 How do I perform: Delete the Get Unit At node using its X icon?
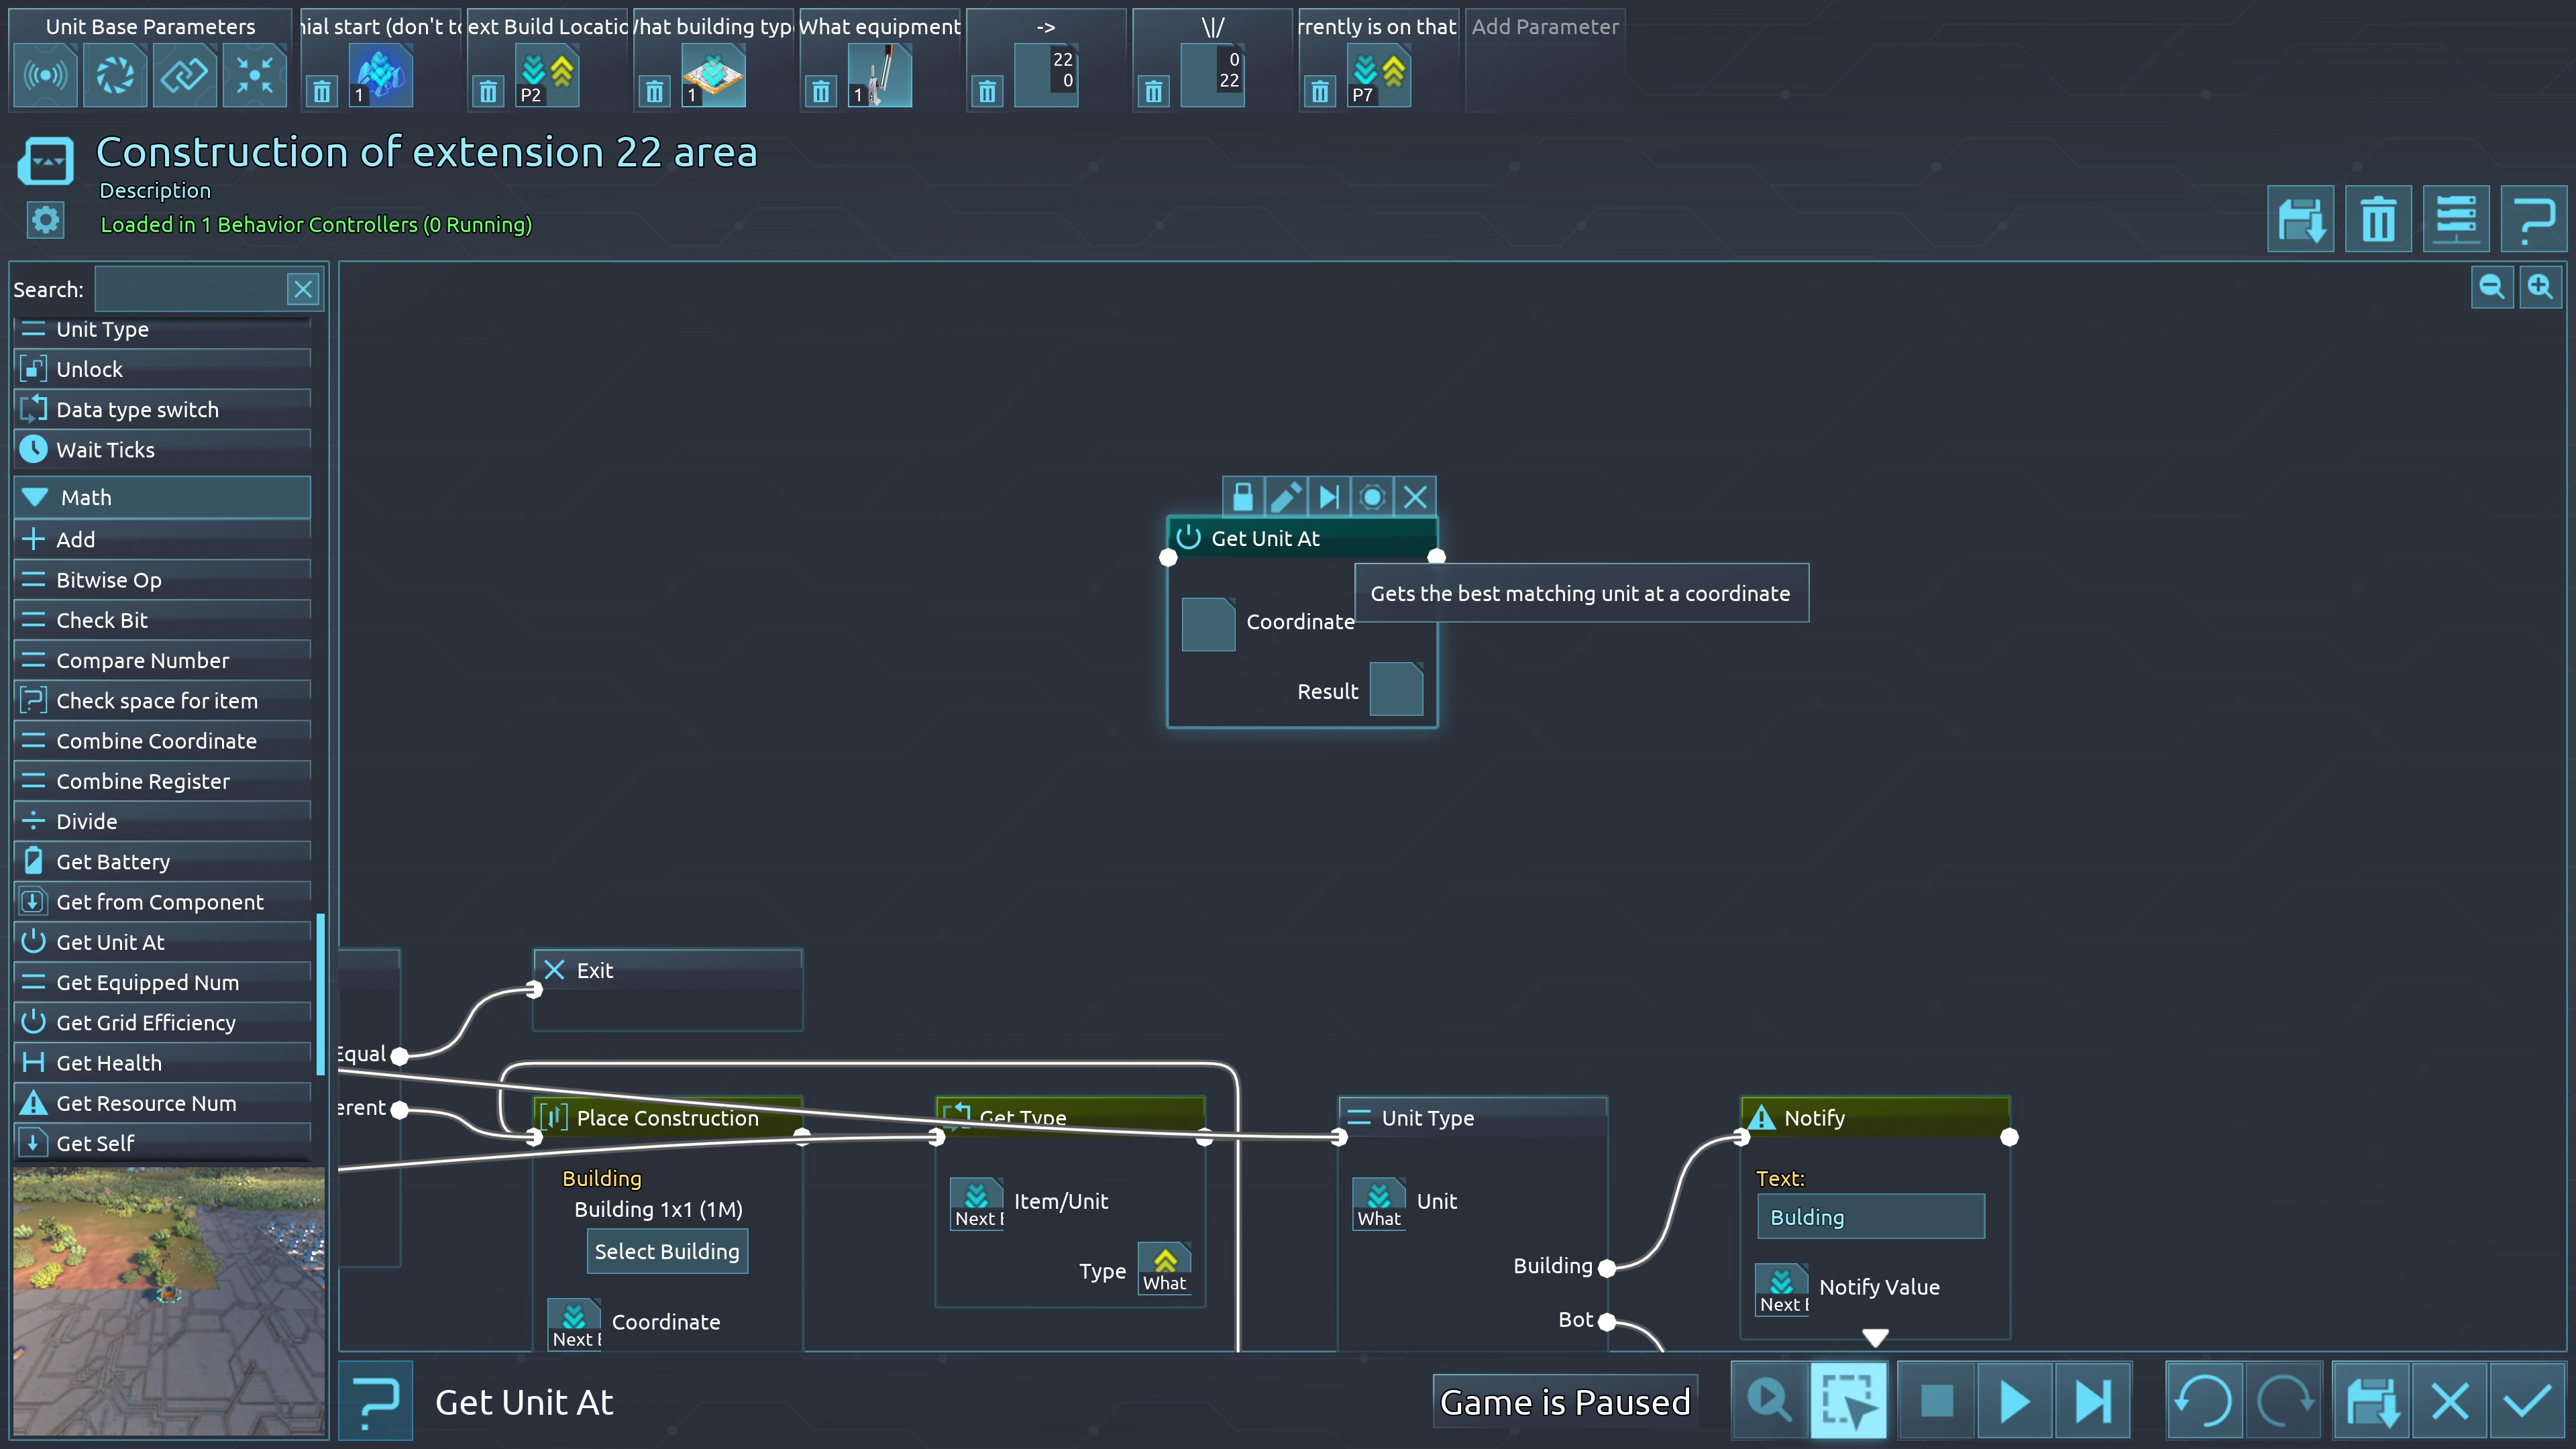(1415, 497)
